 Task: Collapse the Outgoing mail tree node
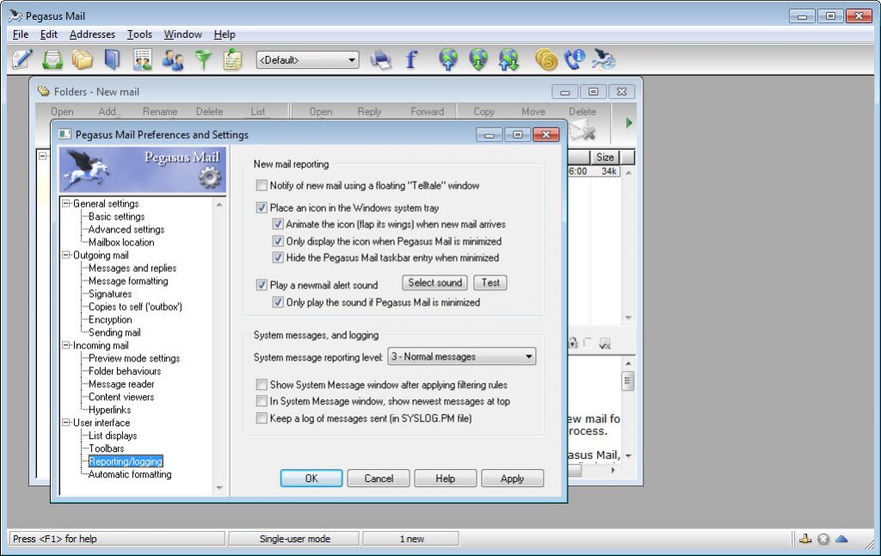coord(66,256)
